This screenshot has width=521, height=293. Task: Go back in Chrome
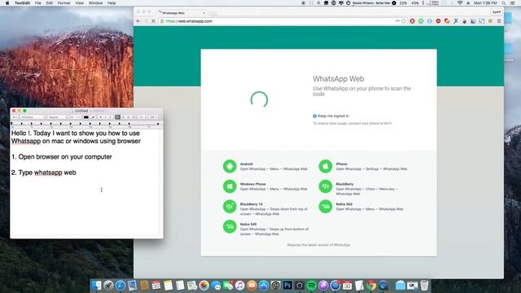pos(138,21)
